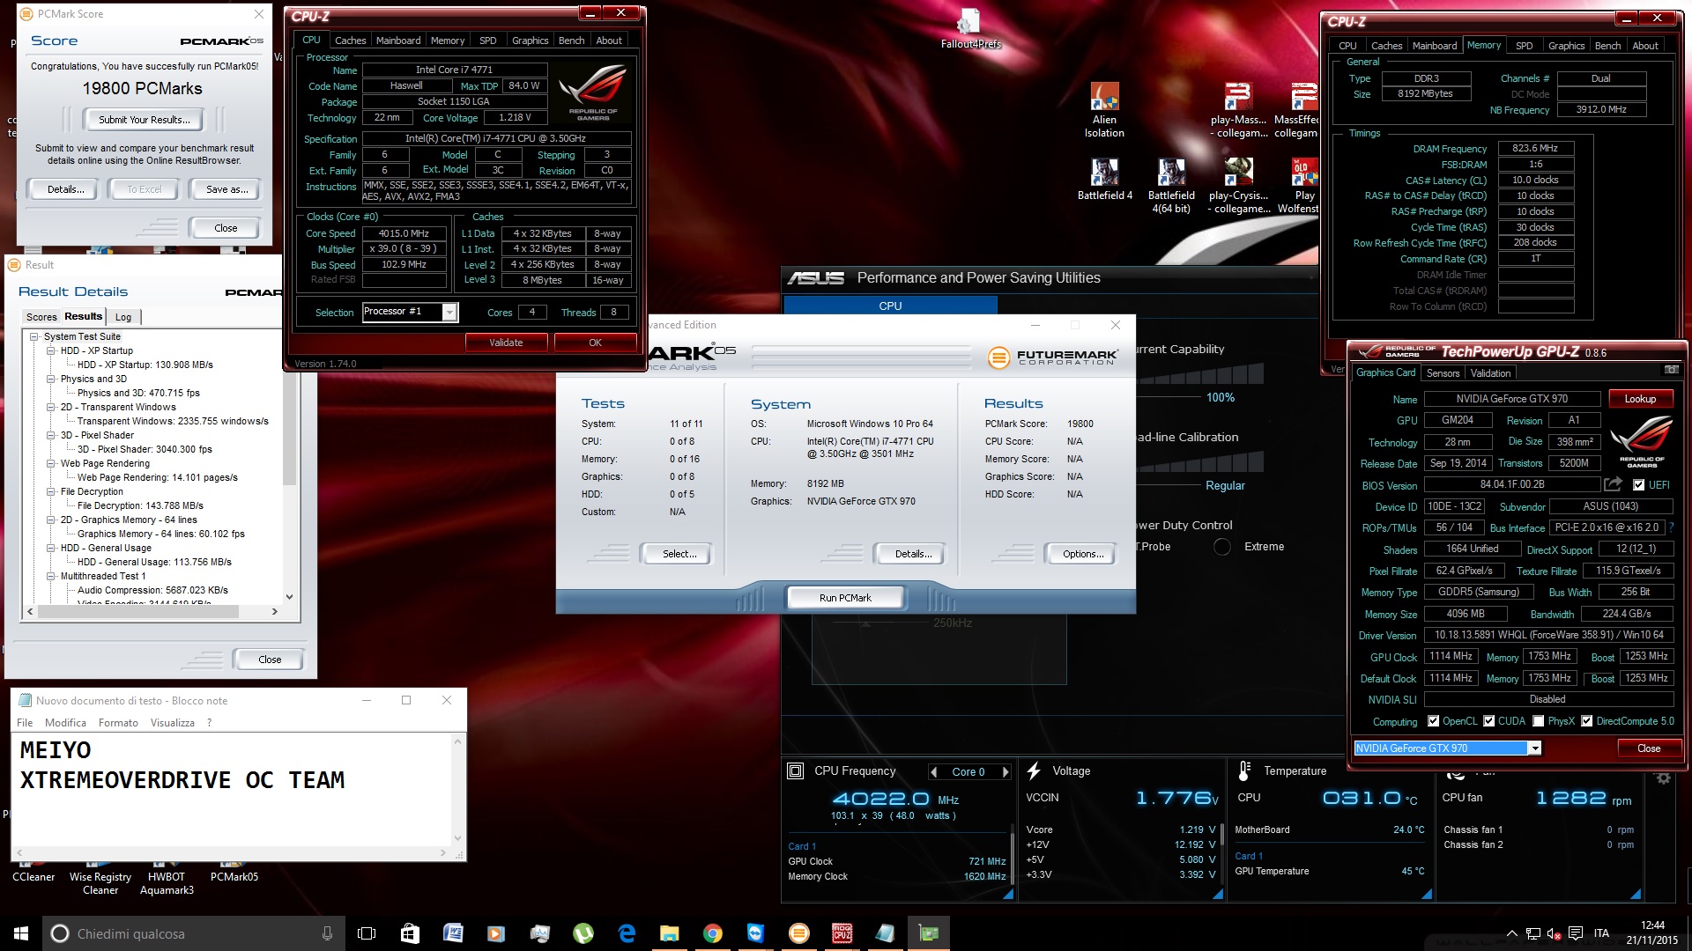Open File Explorer from the taskbar
This screenshot has height=951, width=1692.
[670, 933]
